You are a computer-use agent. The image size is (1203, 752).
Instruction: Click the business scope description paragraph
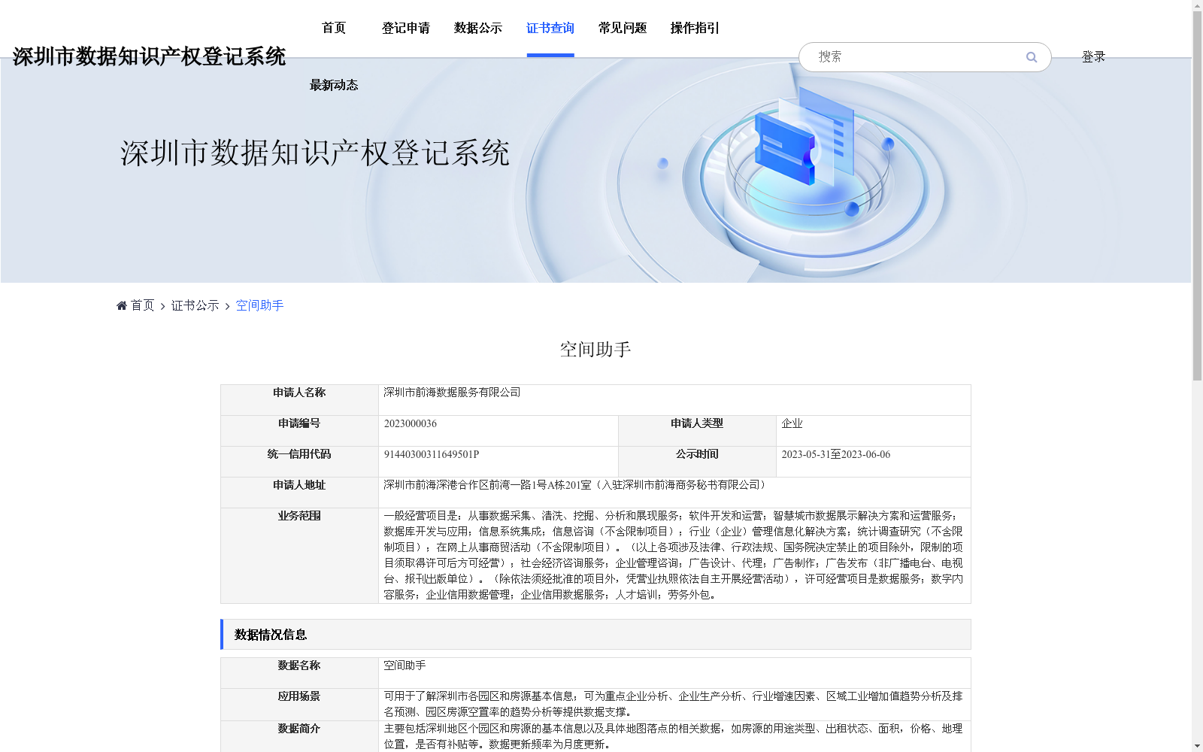pos(674,556)
